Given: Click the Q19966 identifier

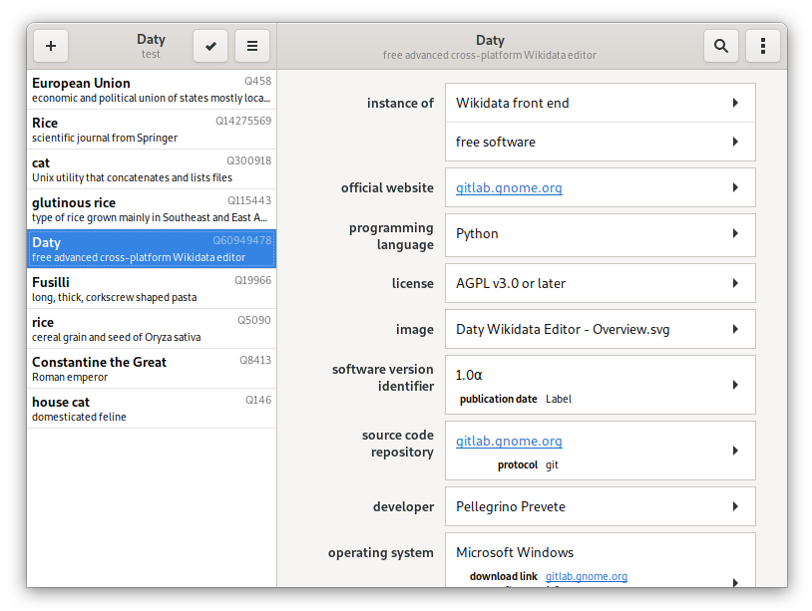Looking at the screenshot, I should [252, 280].
